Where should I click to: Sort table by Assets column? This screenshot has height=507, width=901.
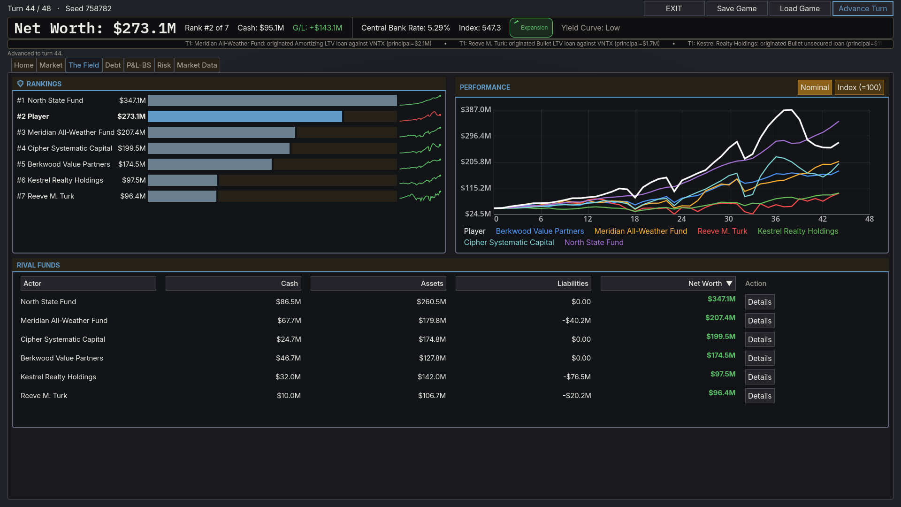[378, 283]
